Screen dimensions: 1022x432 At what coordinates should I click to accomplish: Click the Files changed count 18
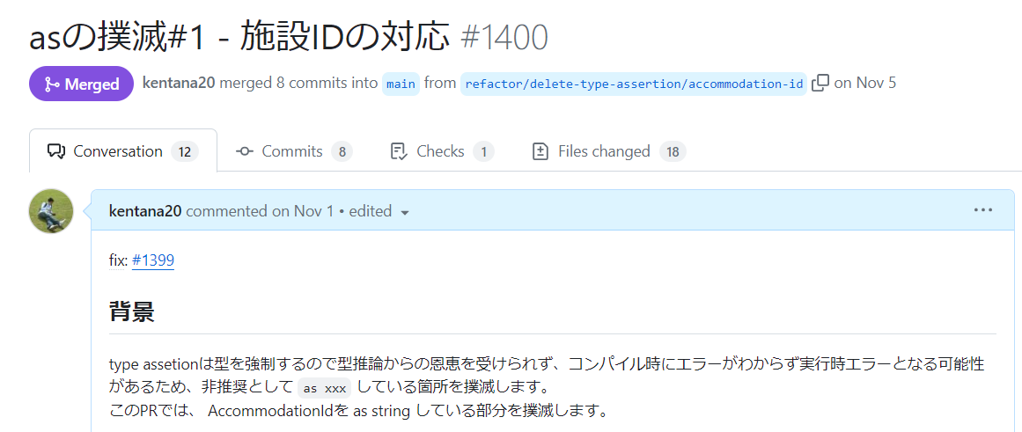(673, 152)
